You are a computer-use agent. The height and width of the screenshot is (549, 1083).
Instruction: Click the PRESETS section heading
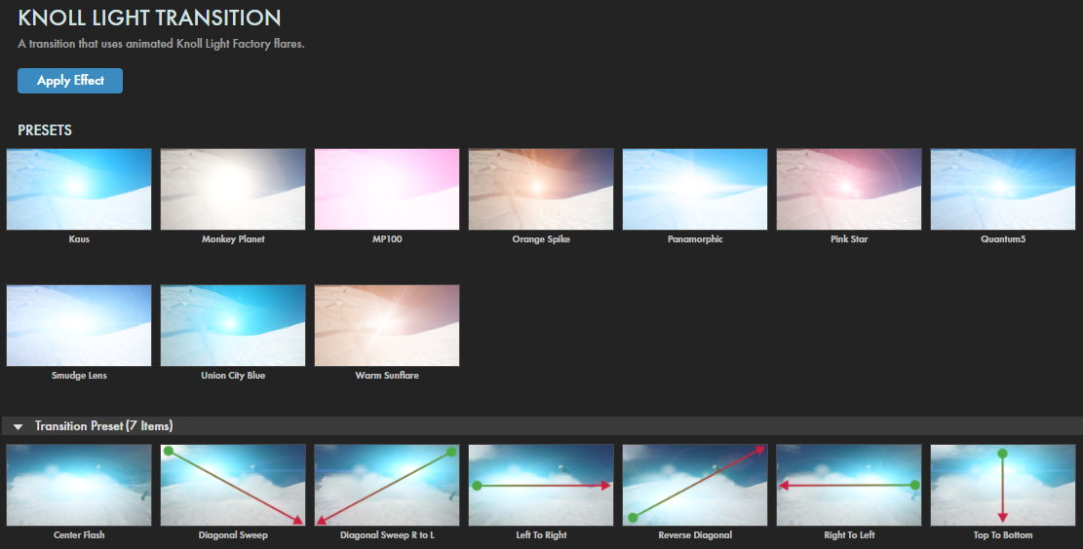45,130
